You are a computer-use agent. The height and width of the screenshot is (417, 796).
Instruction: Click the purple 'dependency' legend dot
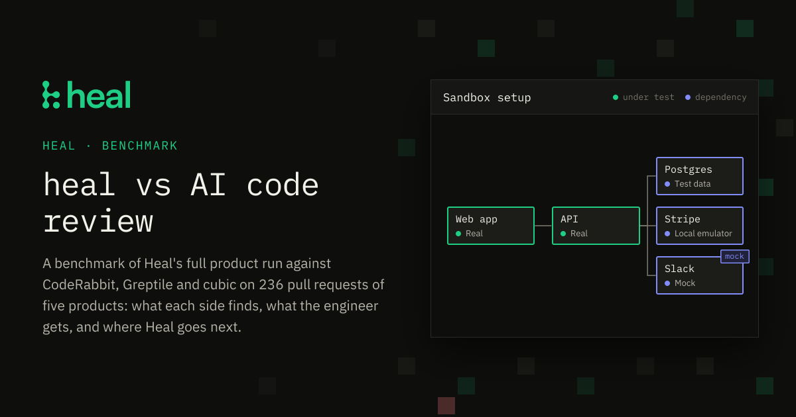[x=688, y=97]
